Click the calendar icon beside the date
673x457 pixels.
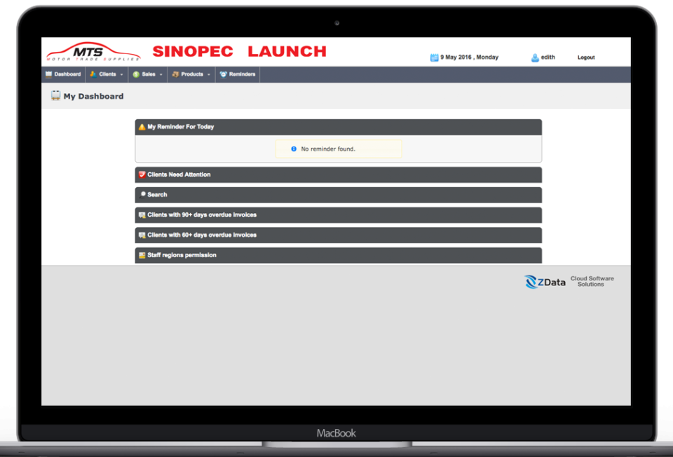click(434, 57)
